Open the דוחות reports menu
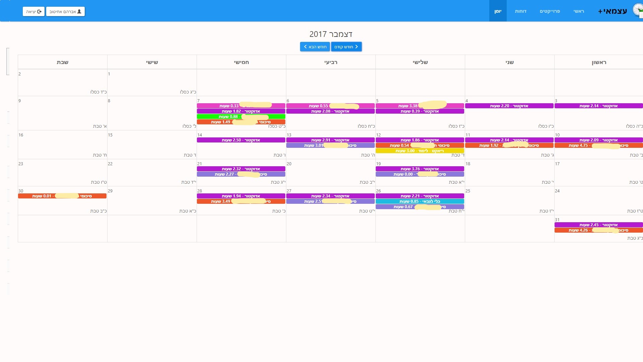The image size is (643, 362). click(520, 11)
